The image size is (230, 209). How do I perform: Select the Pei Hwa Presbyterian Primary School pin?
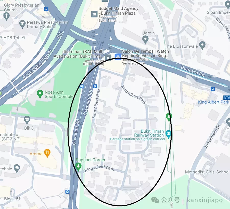pos(22,24)
